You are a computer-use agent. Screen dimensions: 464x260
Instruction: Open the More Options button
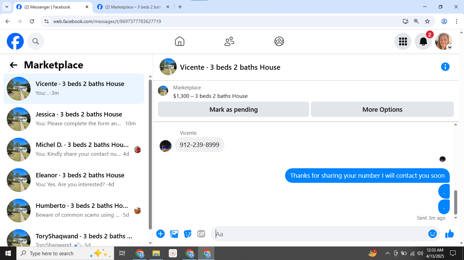click(x=382, y=109)
